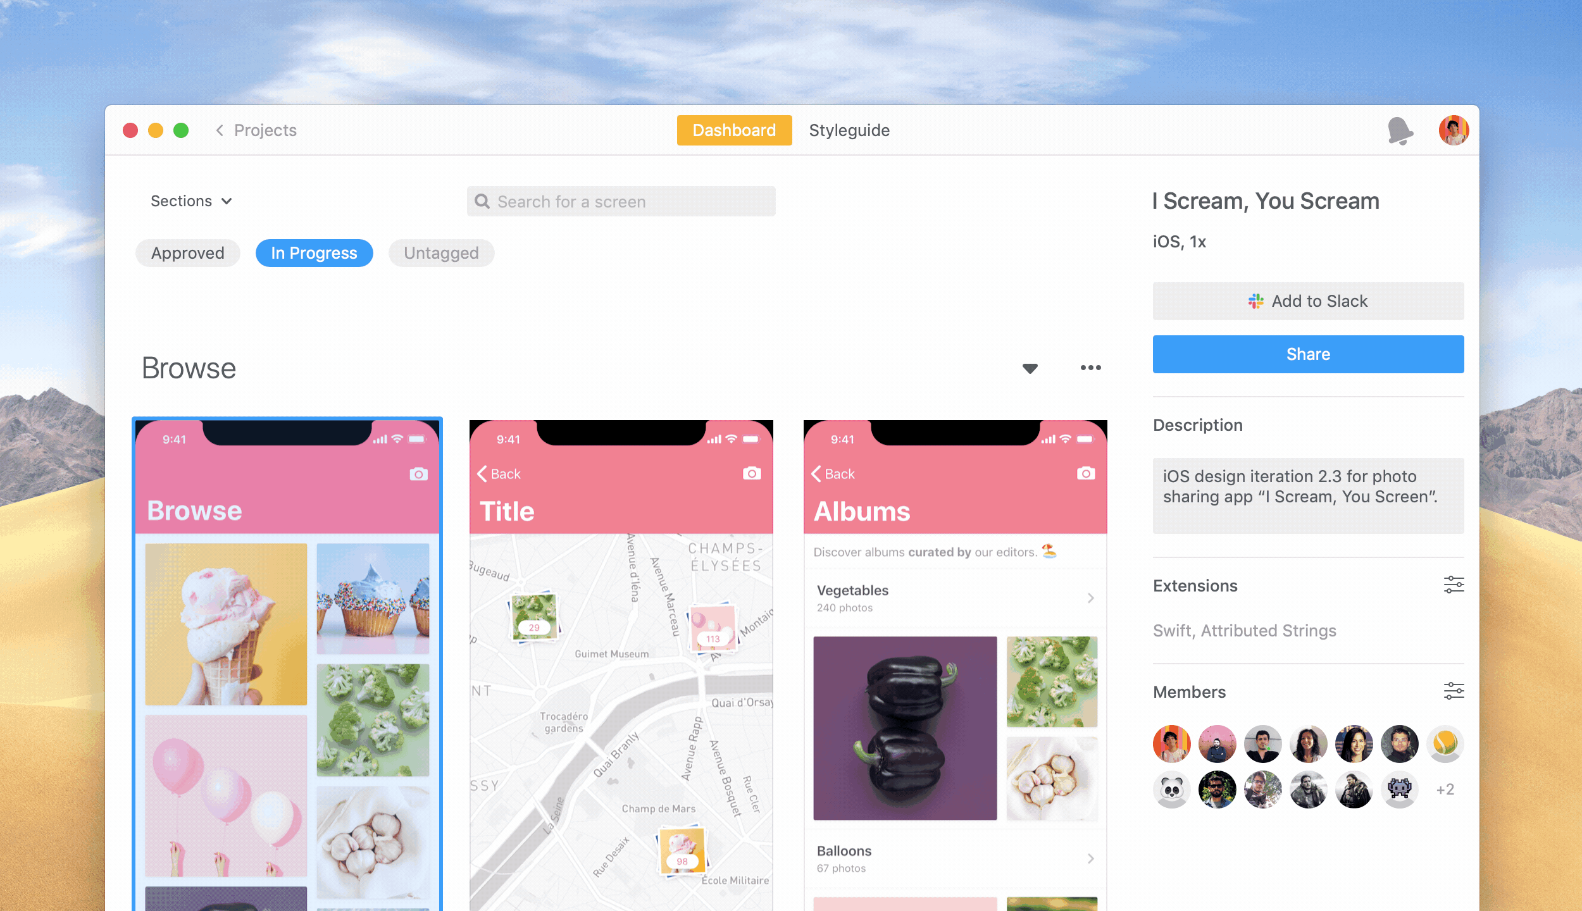Select the In Progress filter toggle
This screenshot has height=911, width=1582.
(314, 253)
